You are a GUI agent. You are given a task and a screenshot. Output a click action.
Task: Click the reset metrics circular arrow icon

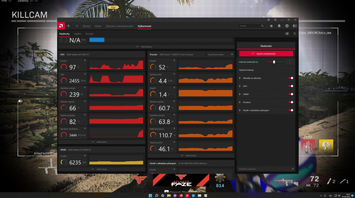coord(295,34)
